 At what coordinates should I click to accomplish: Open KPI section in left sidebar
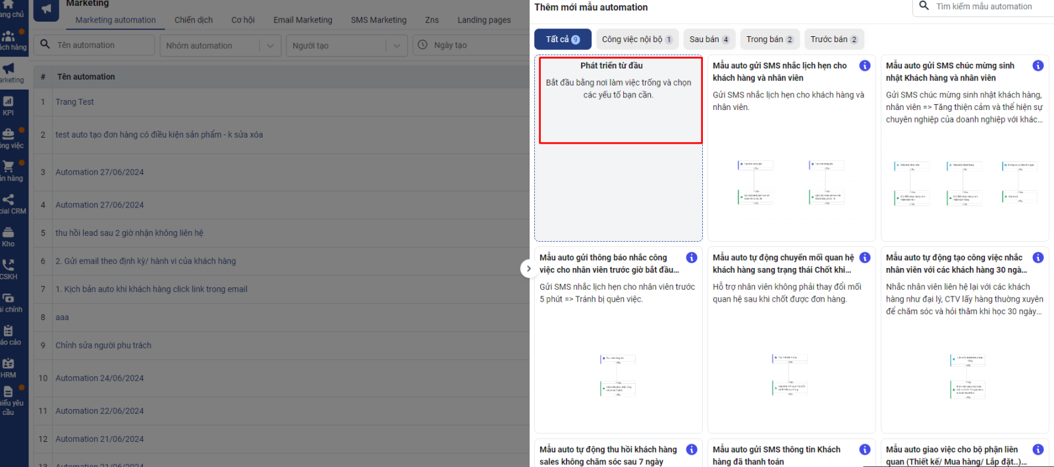[x=9, y=105]
